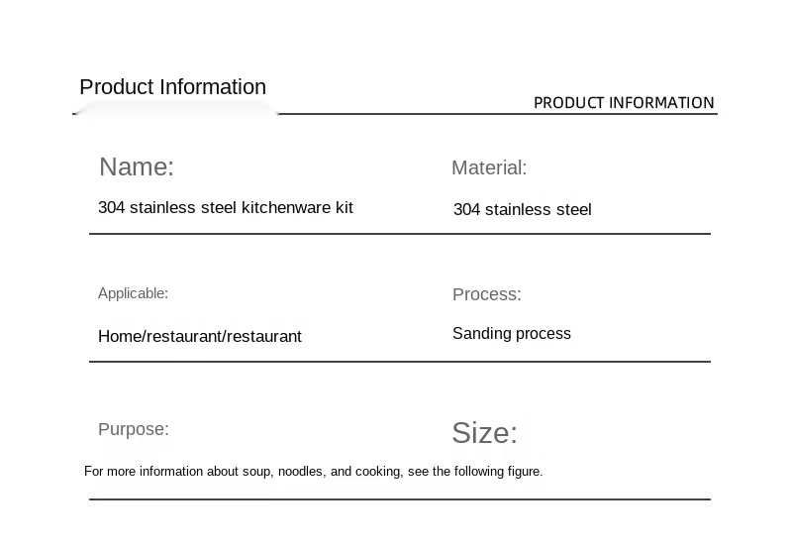Select the 'Material:' label

point(489,167)
